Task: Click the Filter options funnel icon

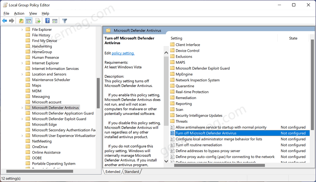Action: tap(64, 21)
